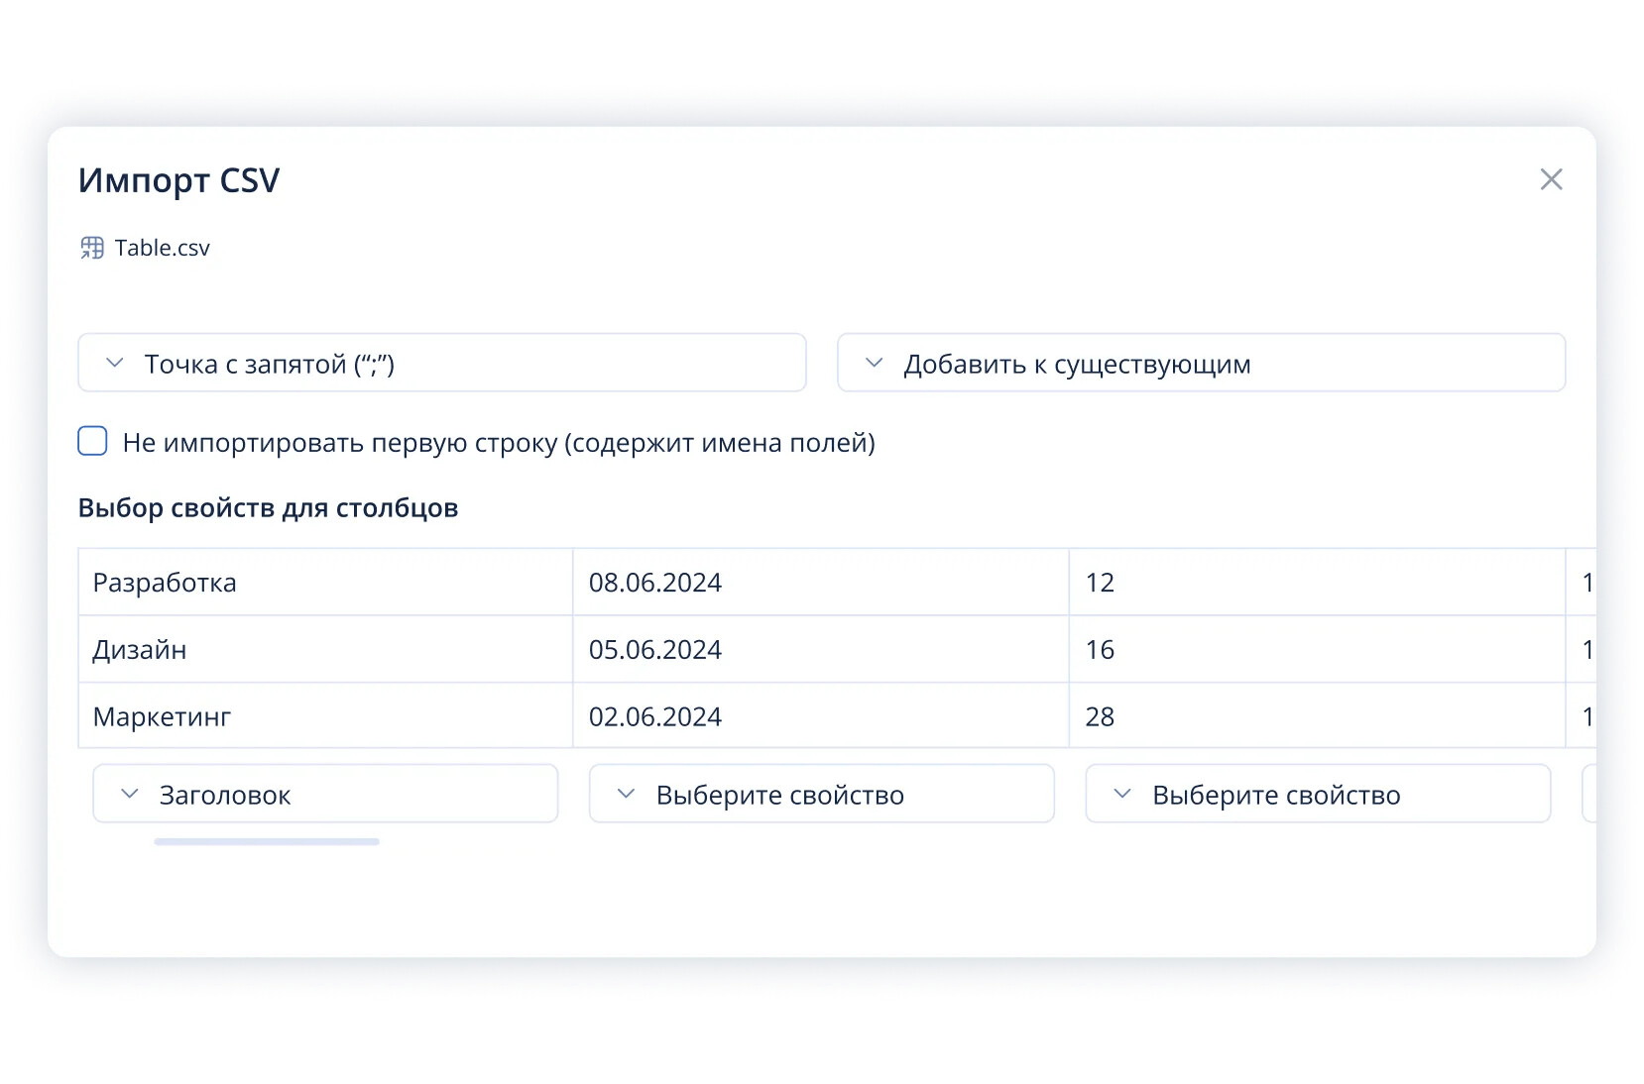Viewport: 1644px width, 1084px height.
Task: Click the Table.csv file icon
Action: (x=92, y=248)
